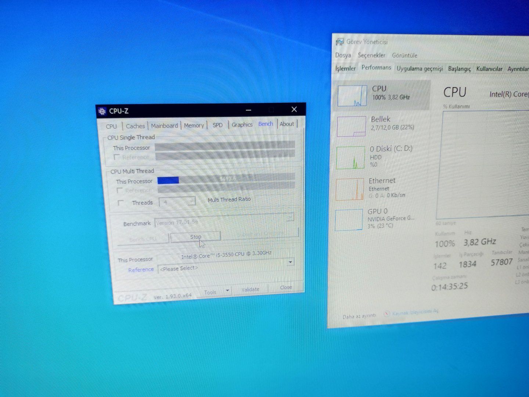
Task: Select the Bench tab
Action: coord(266,124)
